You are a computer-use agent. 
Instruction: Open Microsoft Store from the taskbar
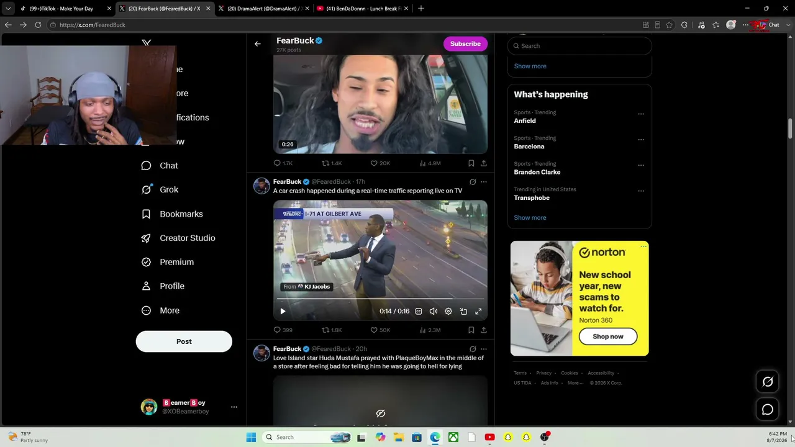417,437
